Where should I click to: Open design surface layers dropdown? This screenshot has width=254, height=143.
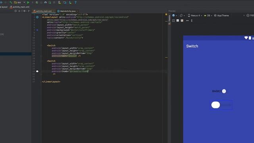(175, 15)
